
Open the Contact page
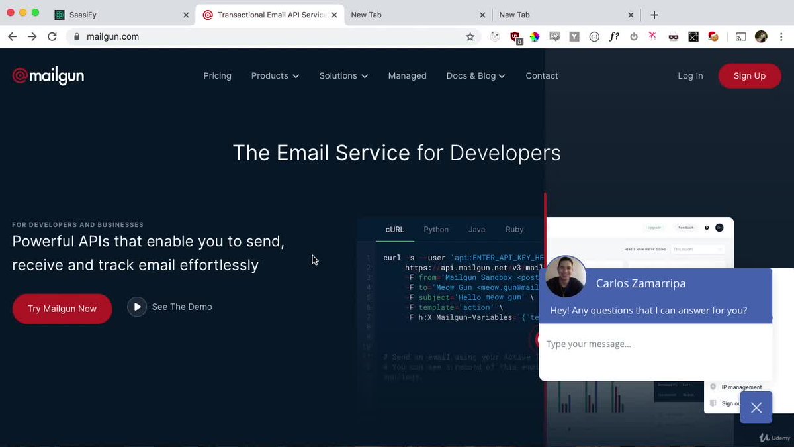(x=542, y=76)
